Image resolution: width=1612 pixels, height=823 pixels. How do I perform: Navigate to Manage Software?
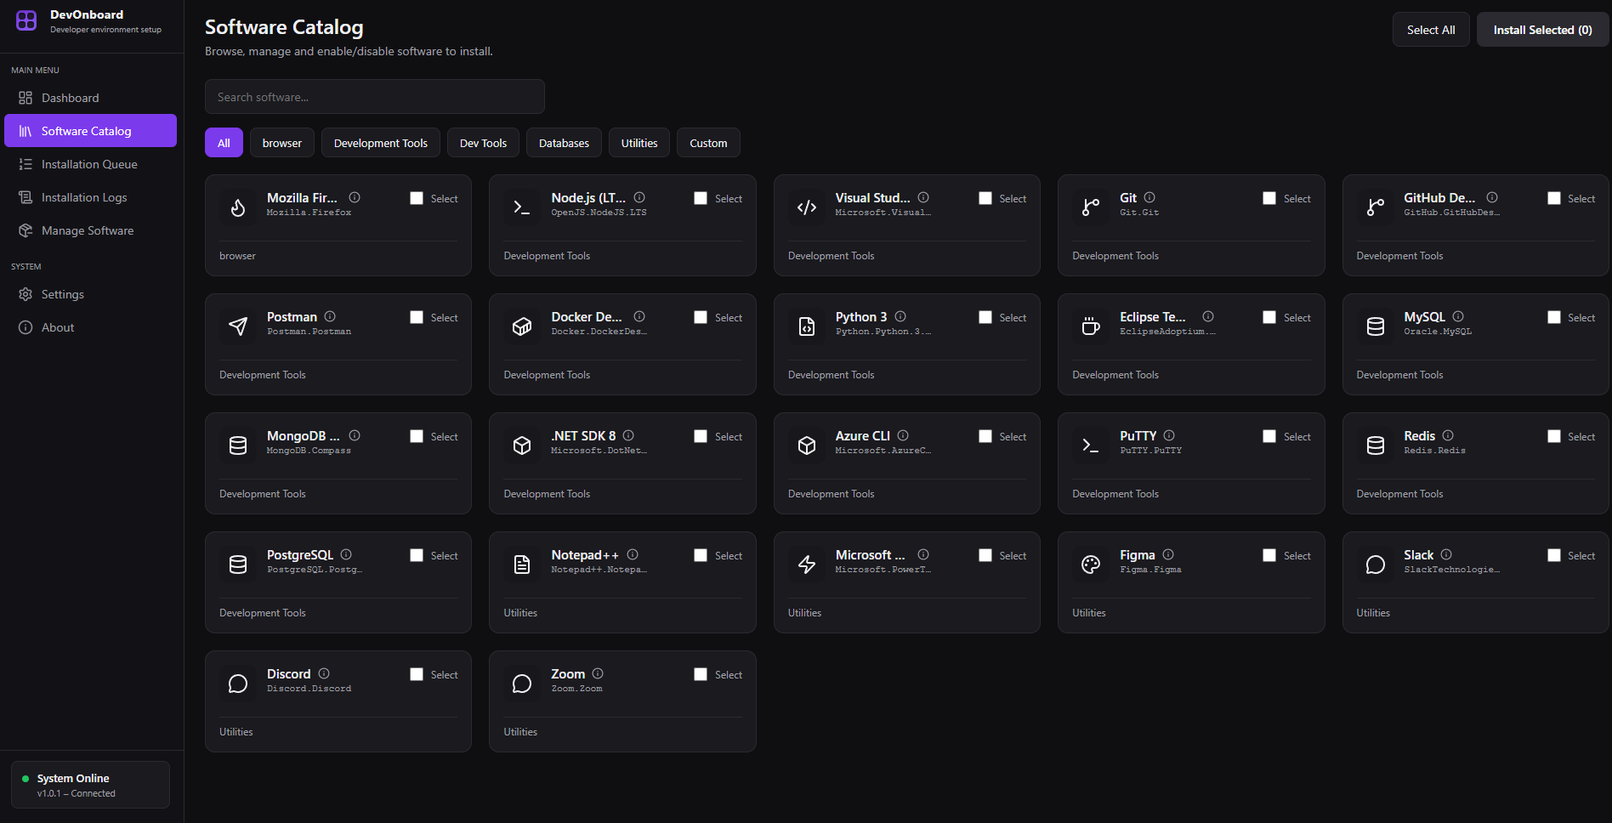pos(90,230)
